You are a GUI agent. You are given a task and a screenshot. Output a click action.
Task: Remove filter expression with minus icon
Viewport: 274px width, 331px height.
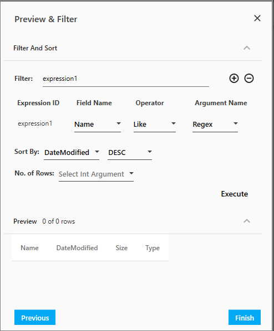(x=249, y=78)
